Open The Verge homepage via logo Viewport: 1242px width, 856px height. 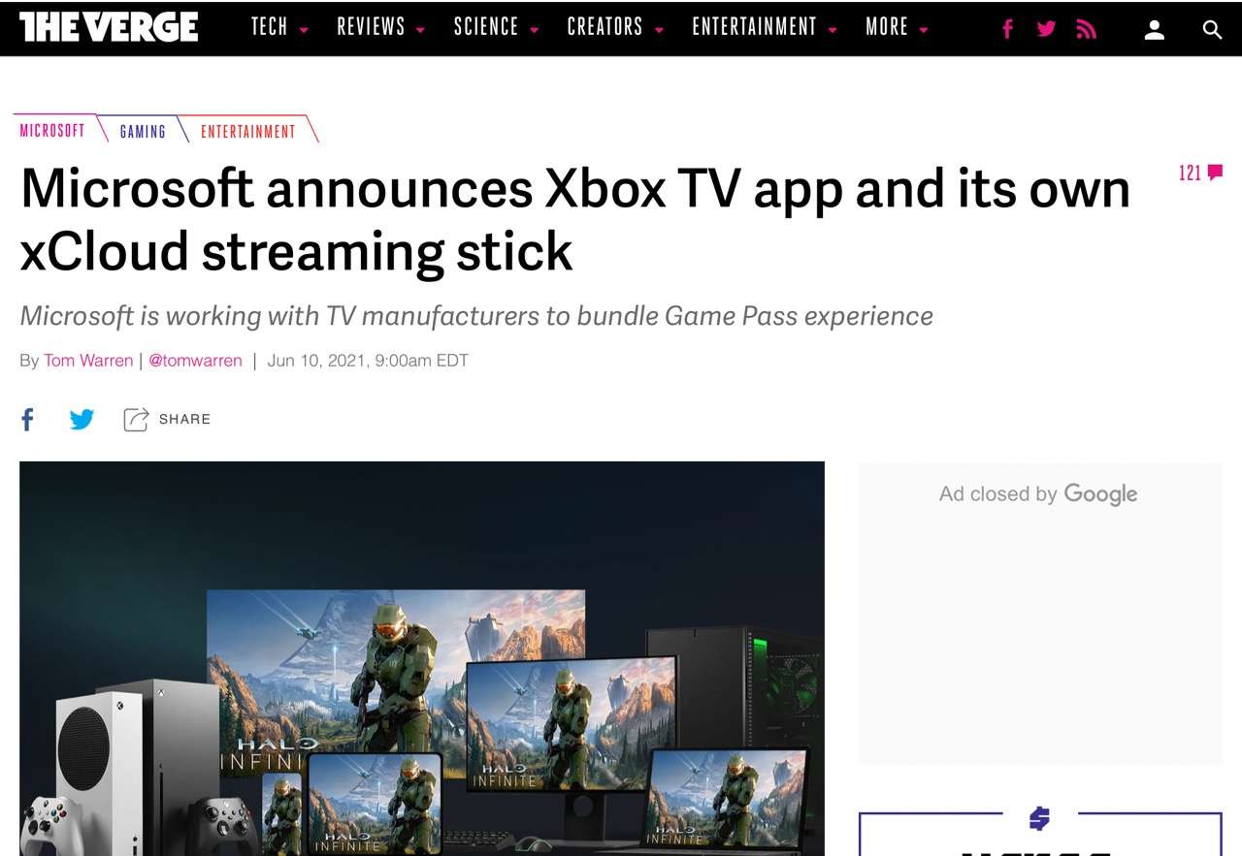click(x=109, y=27)
